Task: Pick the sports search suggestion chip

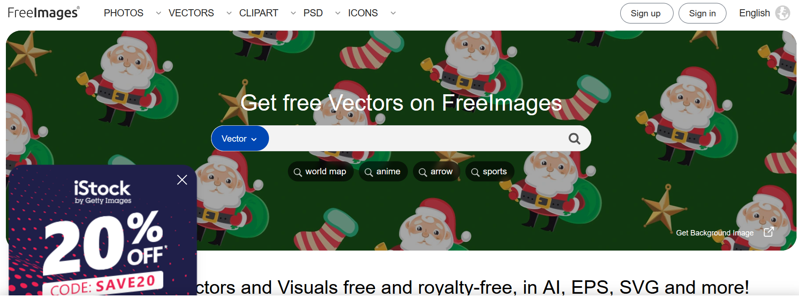Action: point(490,171)
